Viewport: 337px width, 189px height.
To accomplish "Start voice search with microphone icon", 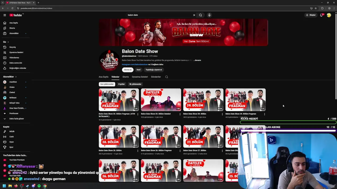I will pos(209,15).
